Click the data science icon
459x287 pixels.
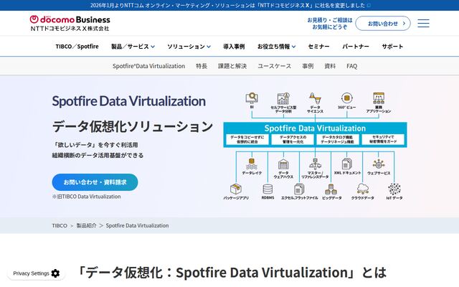pyautogui.click(x=315, y=98)
